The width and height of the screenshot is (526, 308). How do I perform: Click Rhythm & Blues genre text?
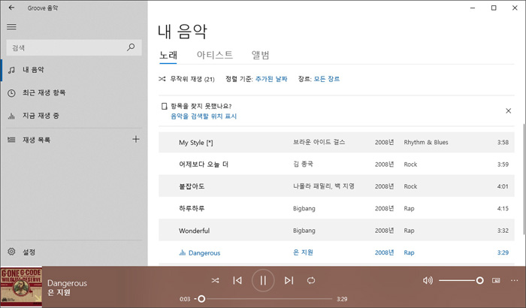(x=426, y=142)
